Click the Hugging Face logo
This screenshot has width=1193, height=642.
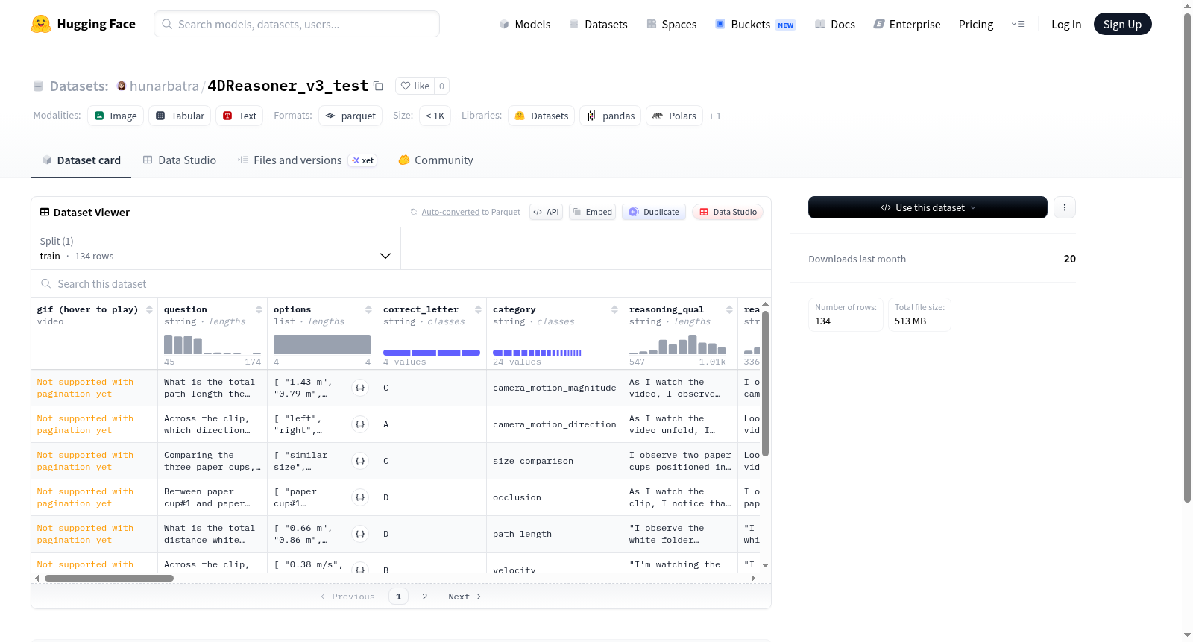pos(83,24)
